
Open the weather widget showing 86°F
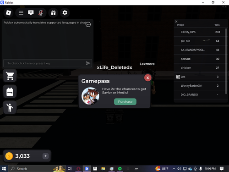click(x=162, y=169)
